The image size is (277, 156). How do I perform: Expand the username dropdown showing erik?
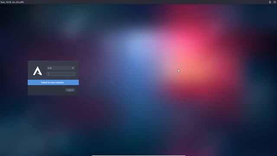[61, 68]
